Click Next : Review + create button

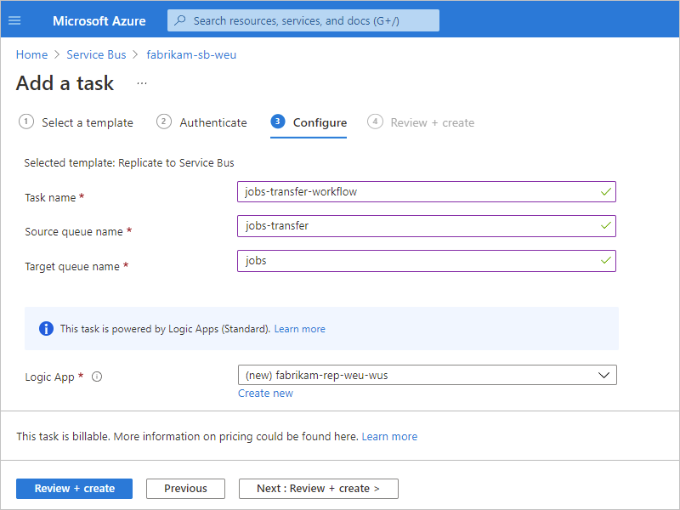[318, 489]
